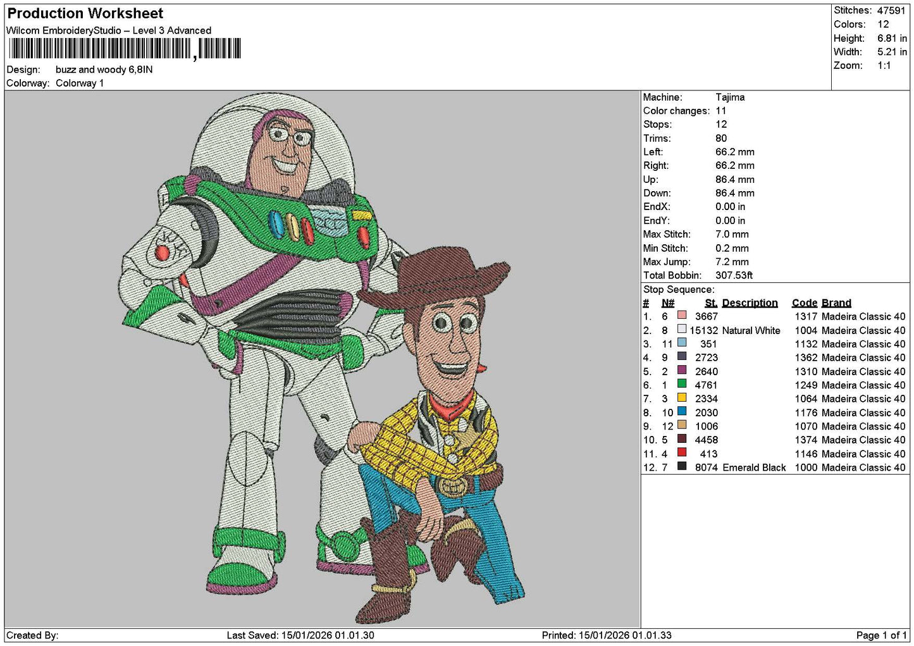The height and width of the screenshot is (646, 914).
Task: Click Madeira Classic 40 in code 1310 row
Action: click(x=863, y=371)
